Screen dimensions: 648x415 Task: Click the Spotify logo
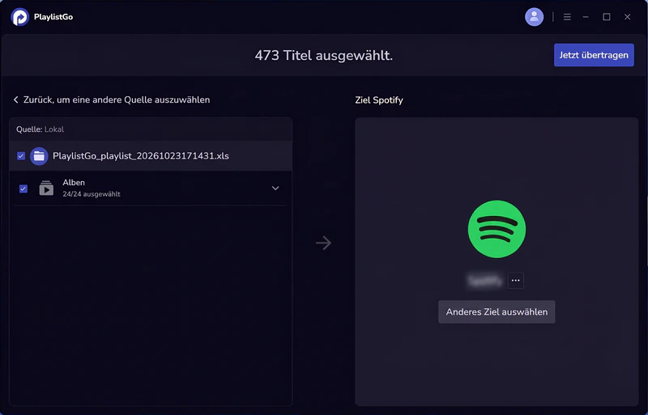coord(497,229)
